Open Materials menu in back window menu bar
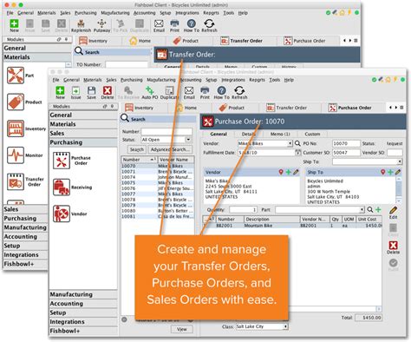Image resolution: width=411 pixels, height=342 pixels. tap(47, 13)
